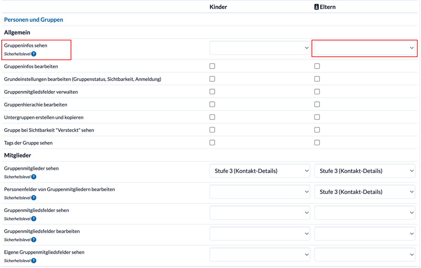
Task: Click help icon under Gruppeninfos sehen
Action: point(34,54)
